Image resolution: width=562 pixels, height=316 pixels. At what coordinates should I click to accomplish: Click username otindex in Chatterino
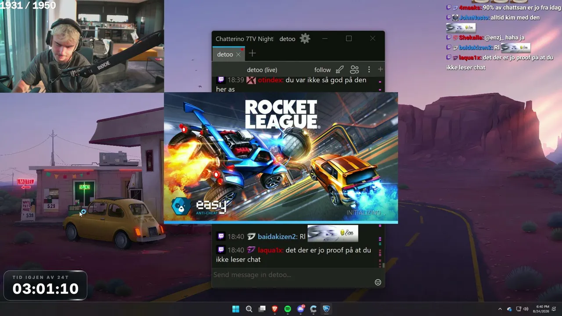click(270, 80)
